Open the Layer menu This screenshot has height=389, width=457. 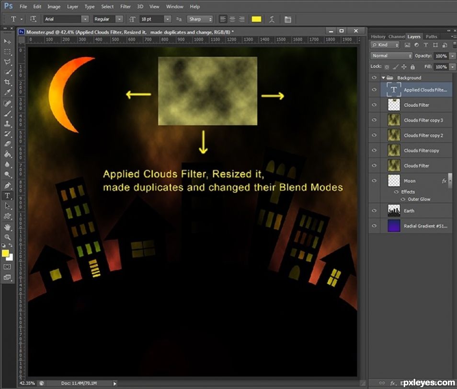coord(72,6)
